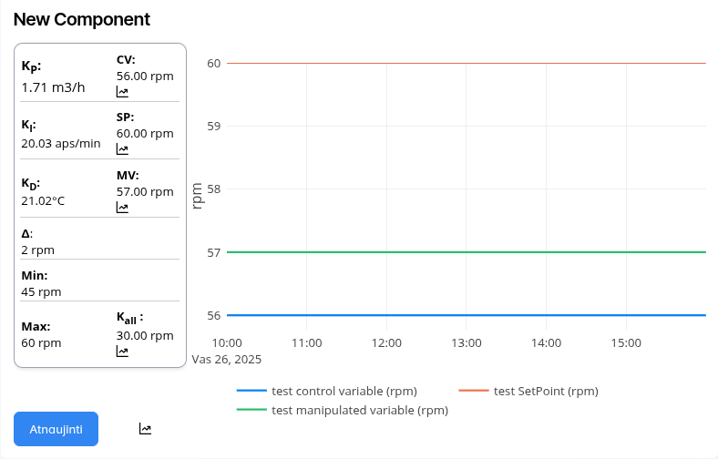The image size is (718, 459).
Task: Select the Kp value 1.71 m3/h
Action: (x=54, y=87)
